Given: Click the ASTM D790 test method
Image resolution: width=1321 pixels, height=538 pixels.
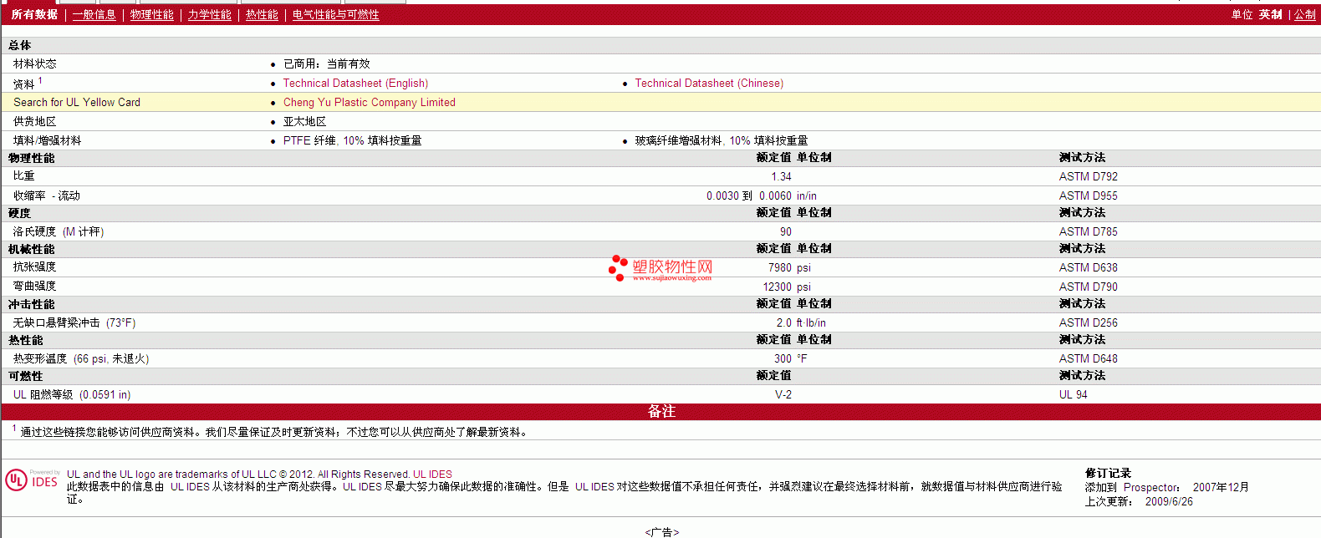Looking at the screenshot, I should (1088, 287).
